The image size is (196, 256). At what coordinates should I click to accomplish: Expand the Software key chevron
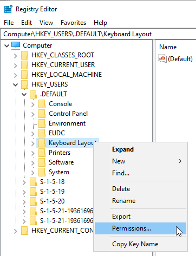click(x=33, y=163)
